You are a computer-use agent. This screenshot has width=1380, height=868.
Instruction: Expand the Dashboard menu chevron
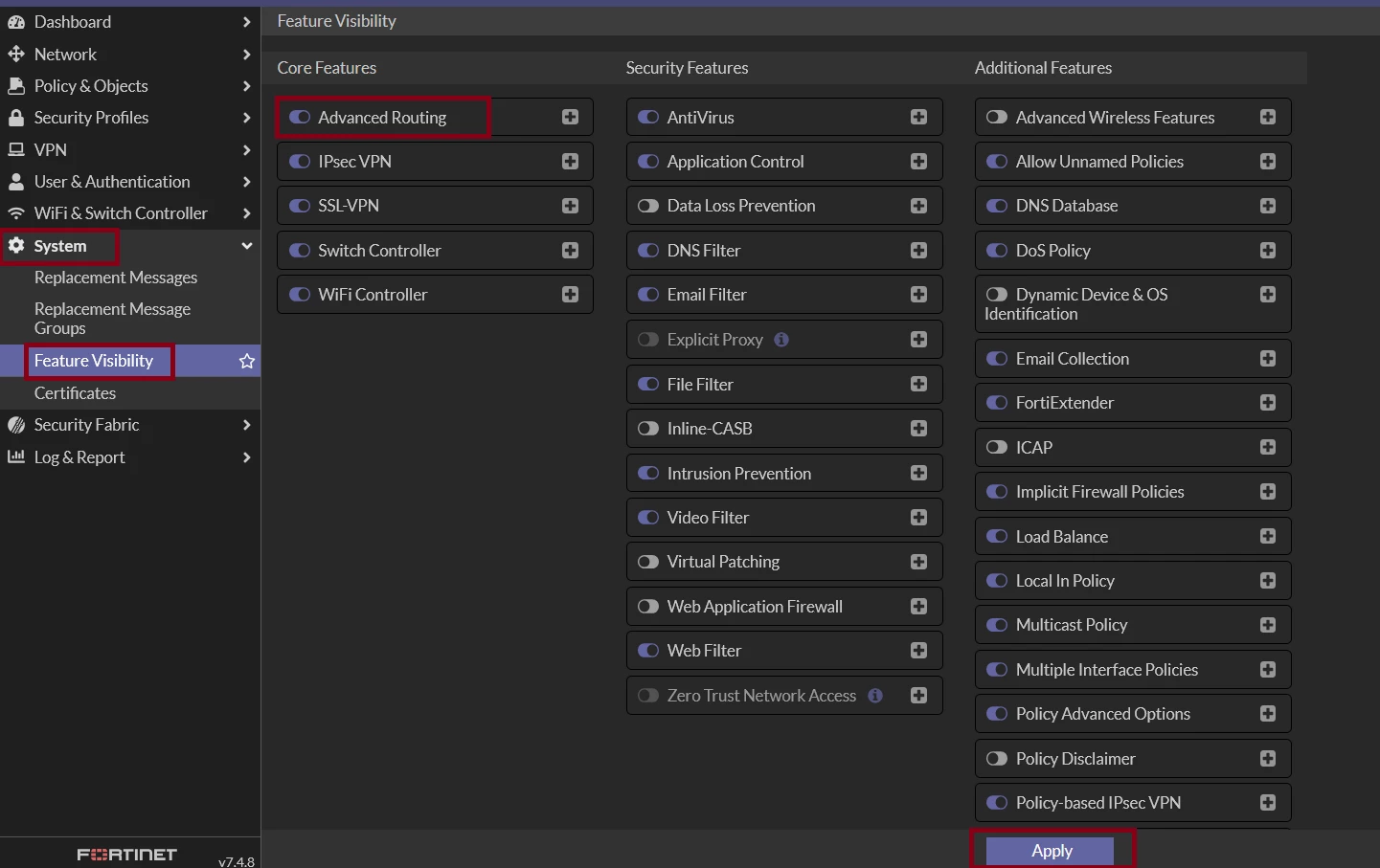tap(246, 22)
